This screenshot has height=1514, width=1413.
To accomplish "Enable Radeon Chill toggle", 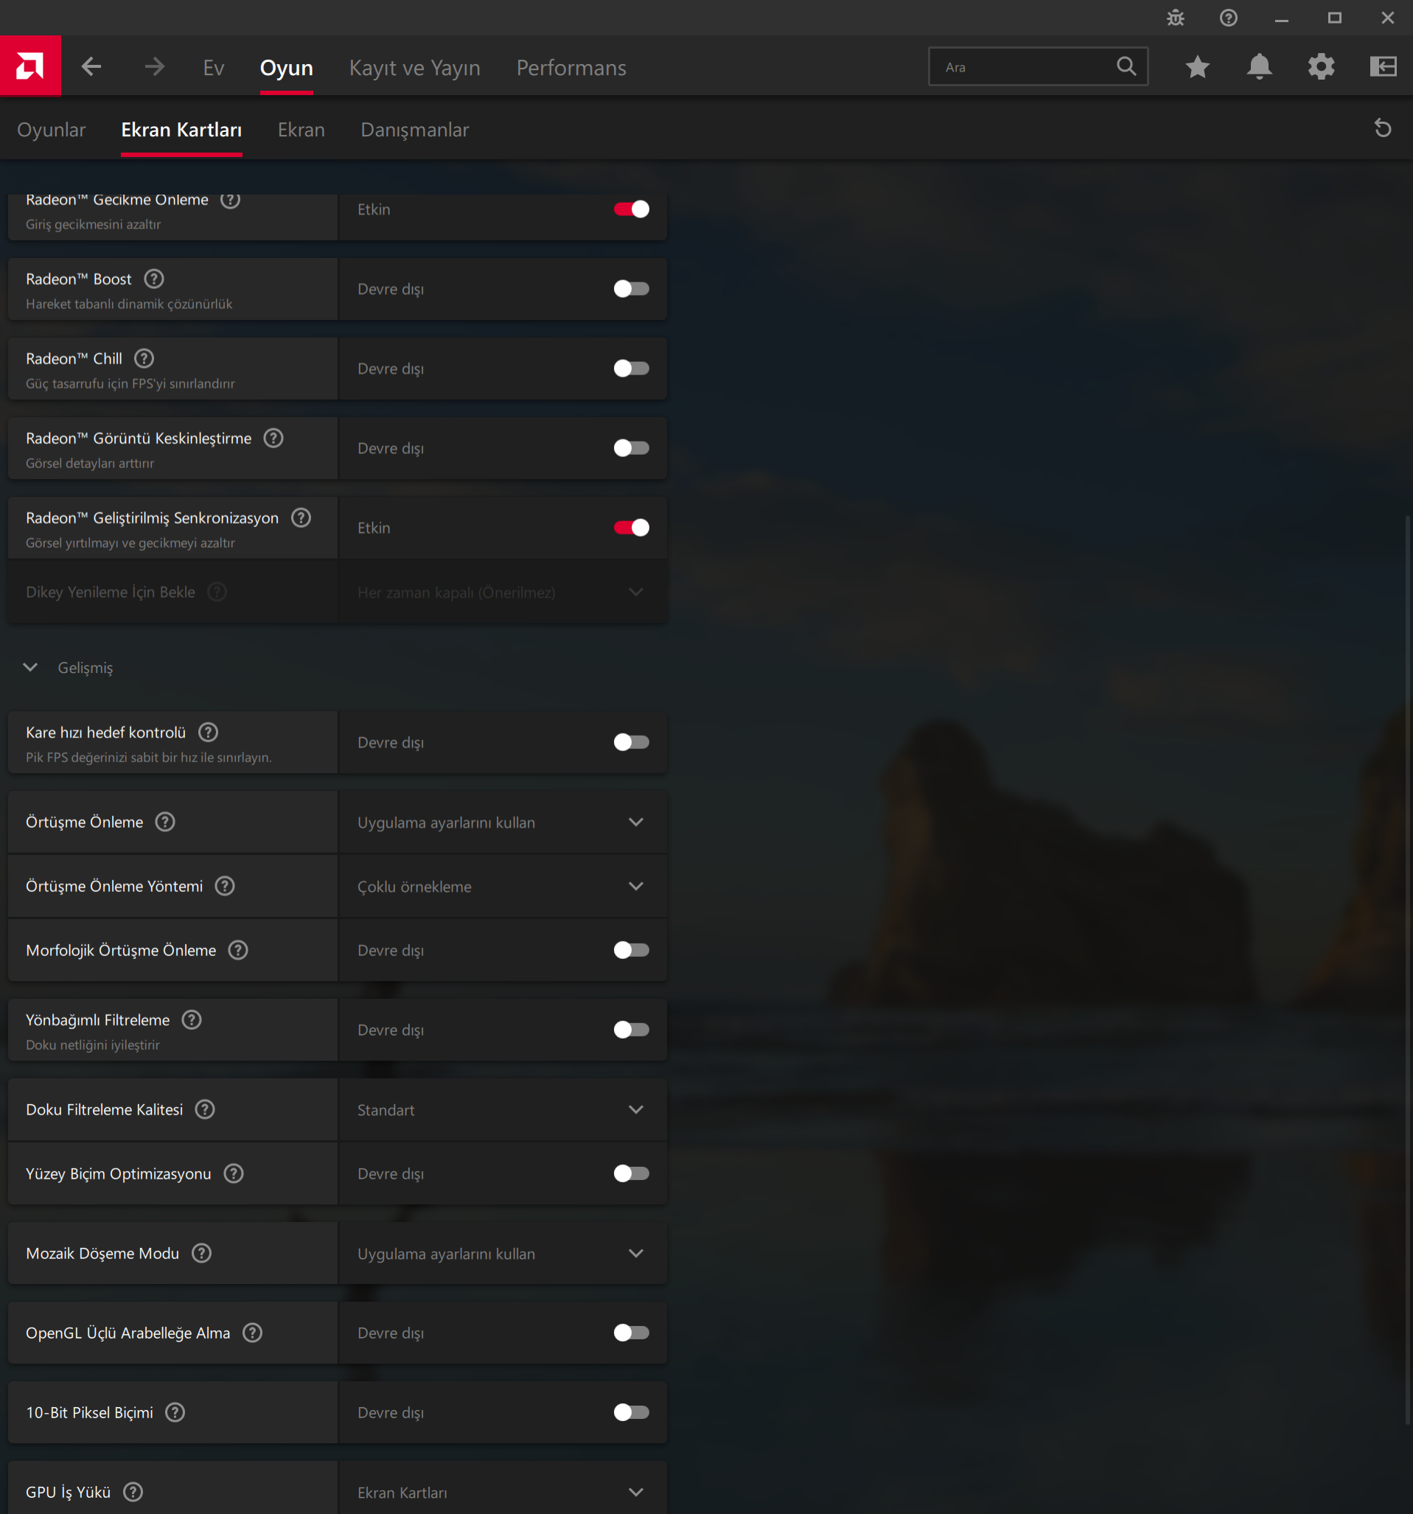I will click(632, 368).
